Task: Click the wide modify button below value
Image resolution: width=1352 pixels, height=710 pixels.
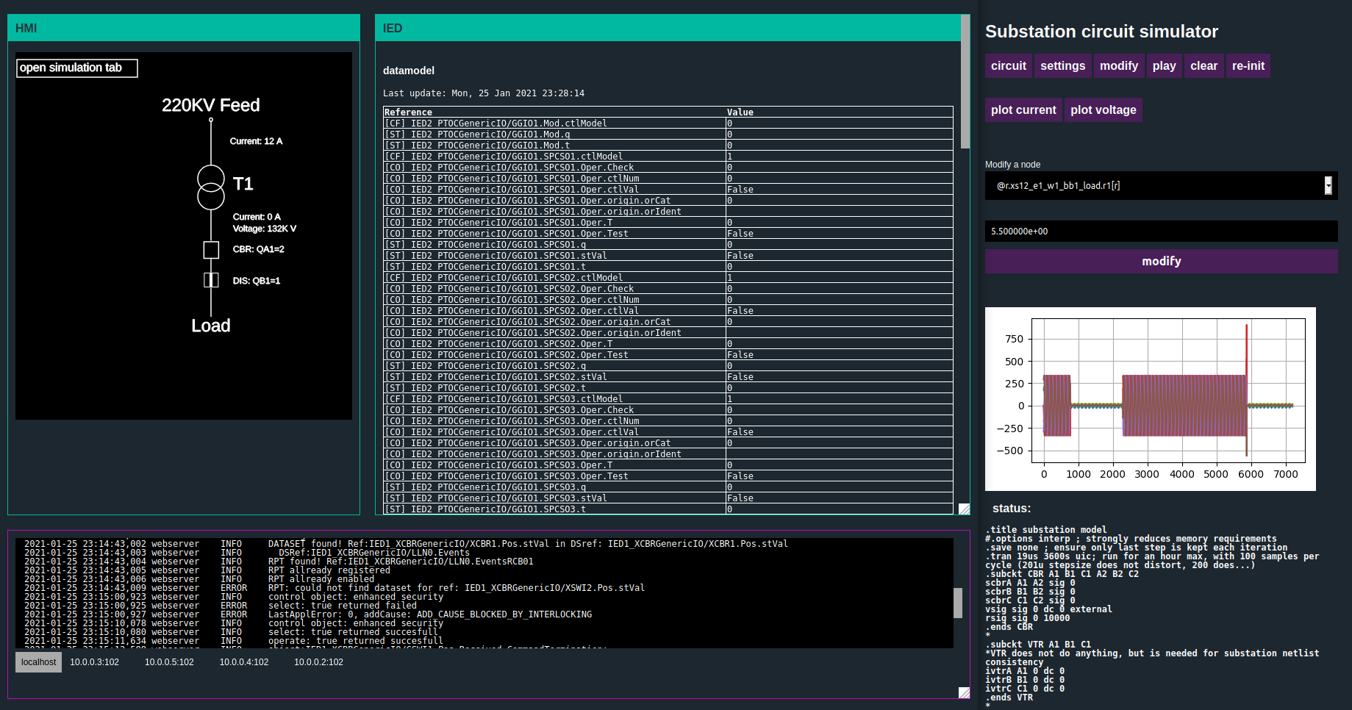Action: 1161,262
